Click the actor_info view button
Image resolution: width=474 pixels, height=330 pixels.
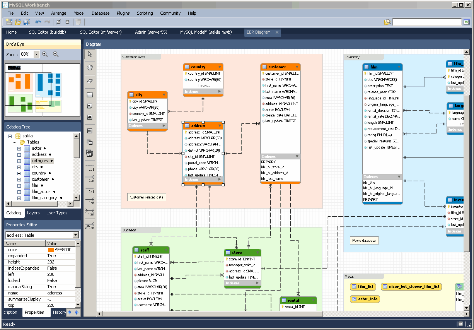365,299
